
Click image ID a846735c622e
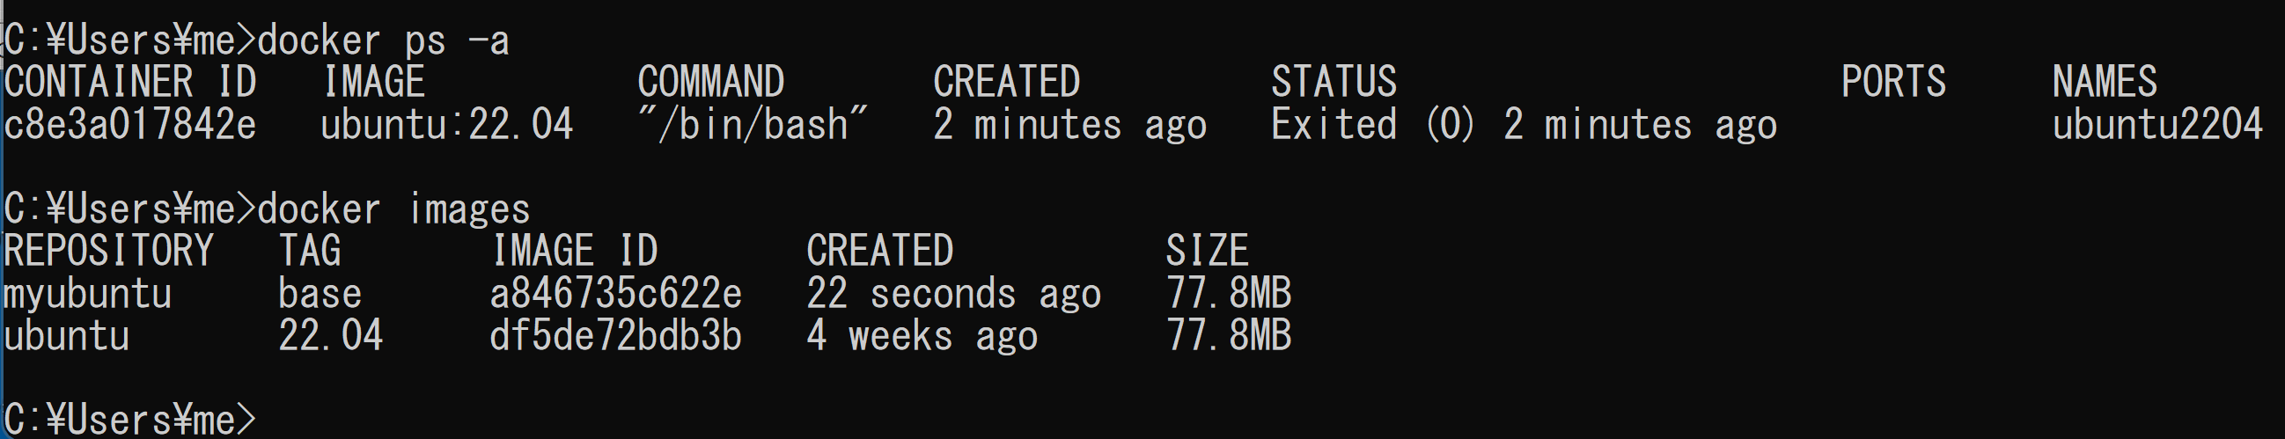tap(615, 294)
